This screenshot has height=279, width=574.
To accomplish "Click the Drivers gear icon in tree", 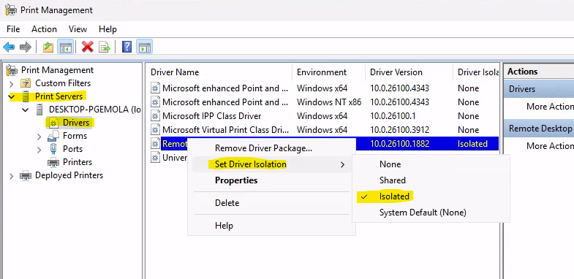I will coord(53,123).
